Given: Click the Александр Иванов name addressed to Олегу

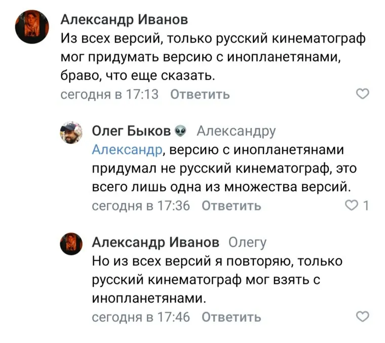Looking at the screenshot, I should (156, 243).
